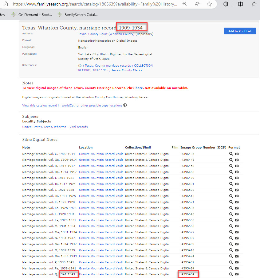
Task: Open Granite Mountain Record Vault link for vol. Ma
Action: 101,232
